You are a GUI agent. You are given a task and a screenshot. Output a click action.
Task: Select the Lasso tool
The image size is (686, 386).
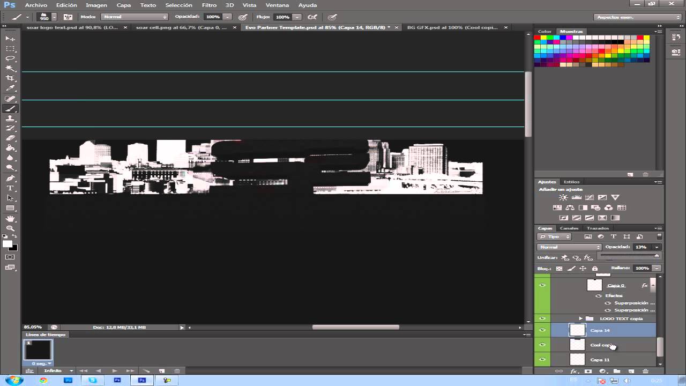(10, 58)
